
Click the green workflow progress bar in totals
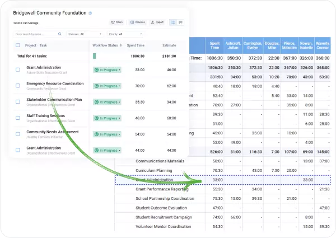(x=94, y=56)
